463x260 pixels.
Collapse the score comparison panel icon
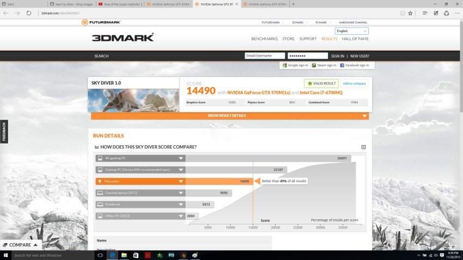click(363, 147)
